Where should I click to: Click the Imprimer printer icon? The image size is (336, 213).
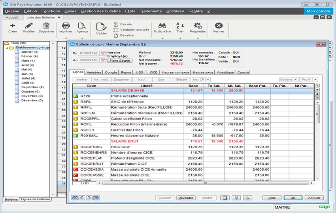[x=66, y=26]
